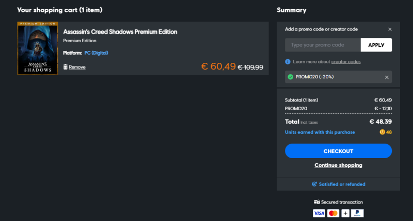The image size is (413, 221).
Task: Click the Mastercard payment icon
Action: click(x=333, y=213)
